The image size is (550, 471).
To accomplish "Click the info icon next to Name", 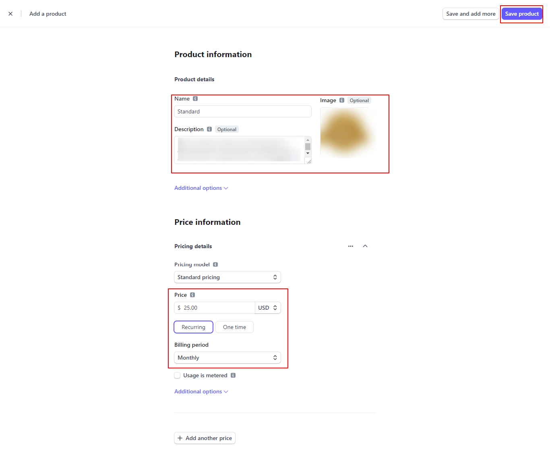I will pos(195,99).
